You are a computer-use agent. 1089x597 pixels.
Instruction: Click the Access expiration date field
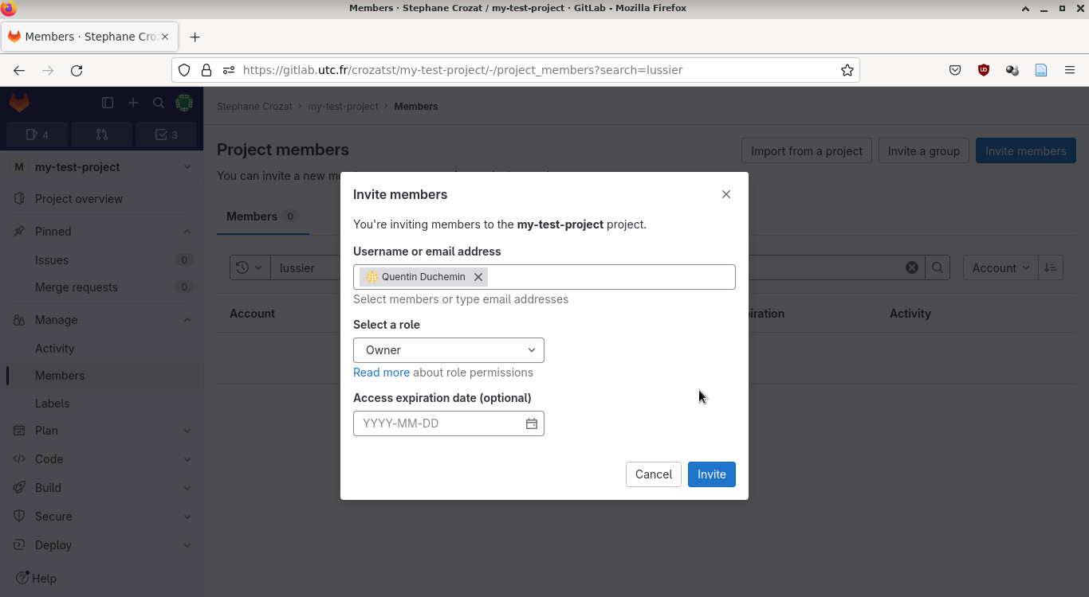[438, 423]
